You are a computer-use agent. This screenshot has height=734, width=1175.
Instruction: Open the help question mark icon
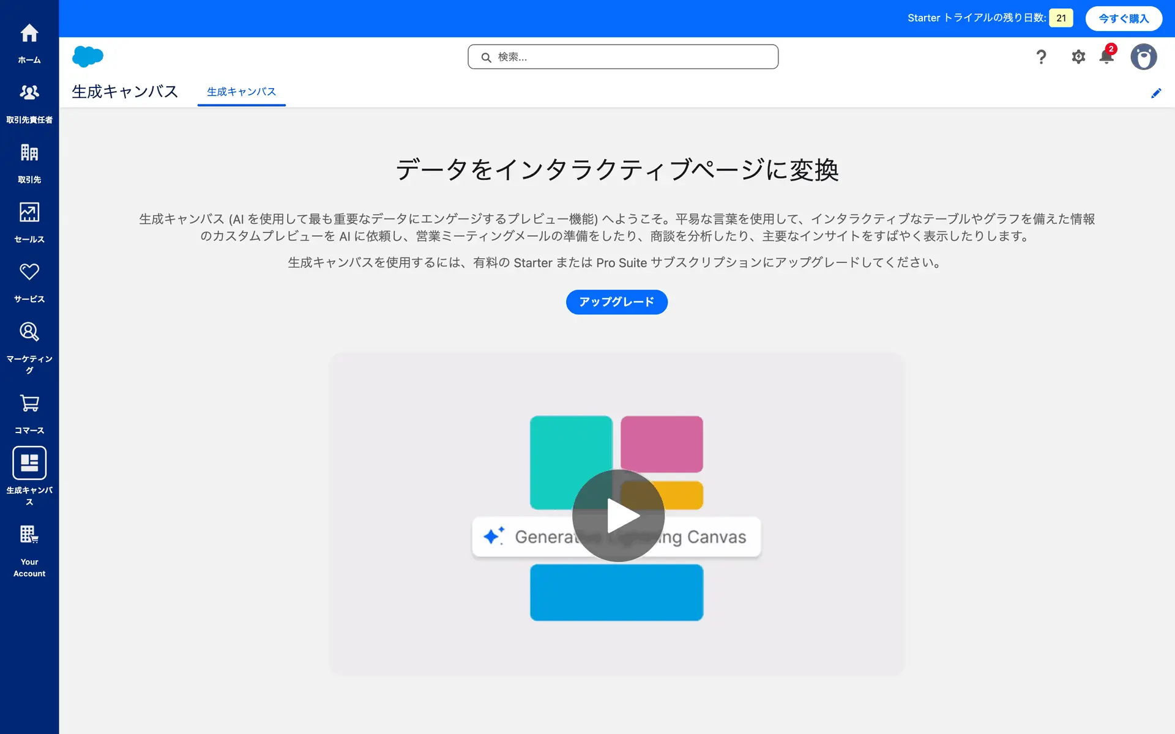(x=1040, y=57)
